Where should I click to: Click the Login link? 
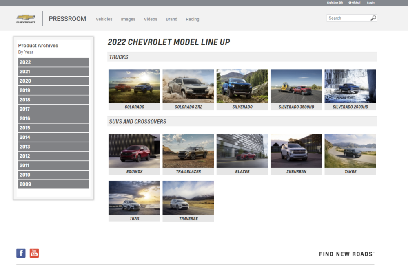tap(370, 3)
